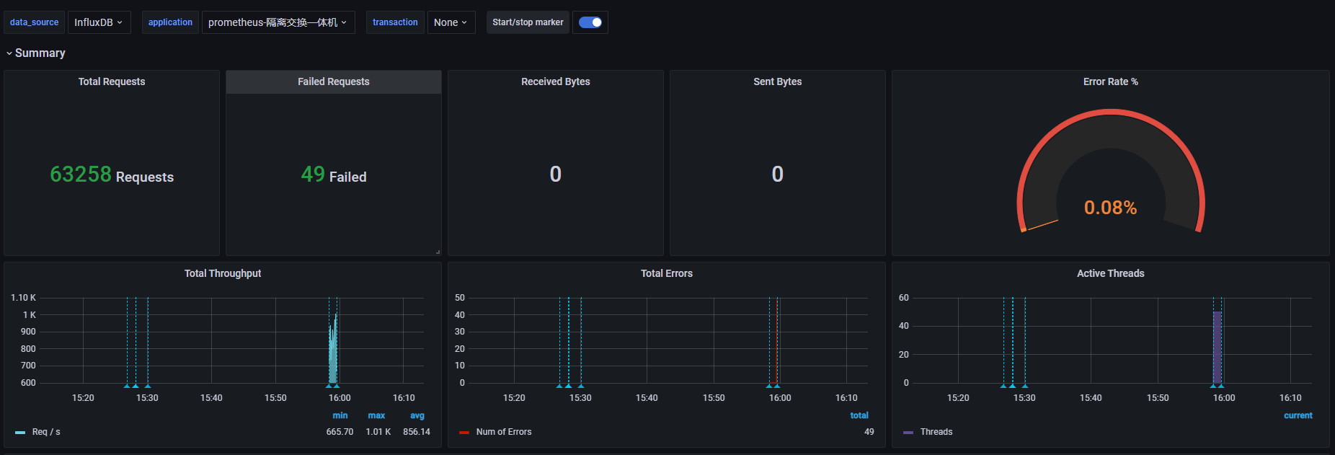The height and width of the screenshot is (455, 1335).
Task: Click the data_source variable label
Action: (x=34, y=22)
